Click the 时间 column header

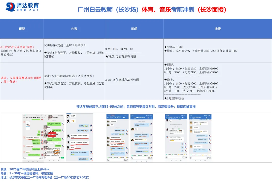[134, 29]
